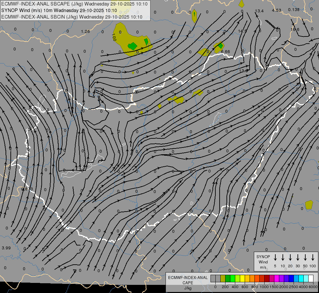Viewport: 319px width, 293px height.
Task: Click the green CAPE core beside 6.66 value
Action: pos(221,45)
